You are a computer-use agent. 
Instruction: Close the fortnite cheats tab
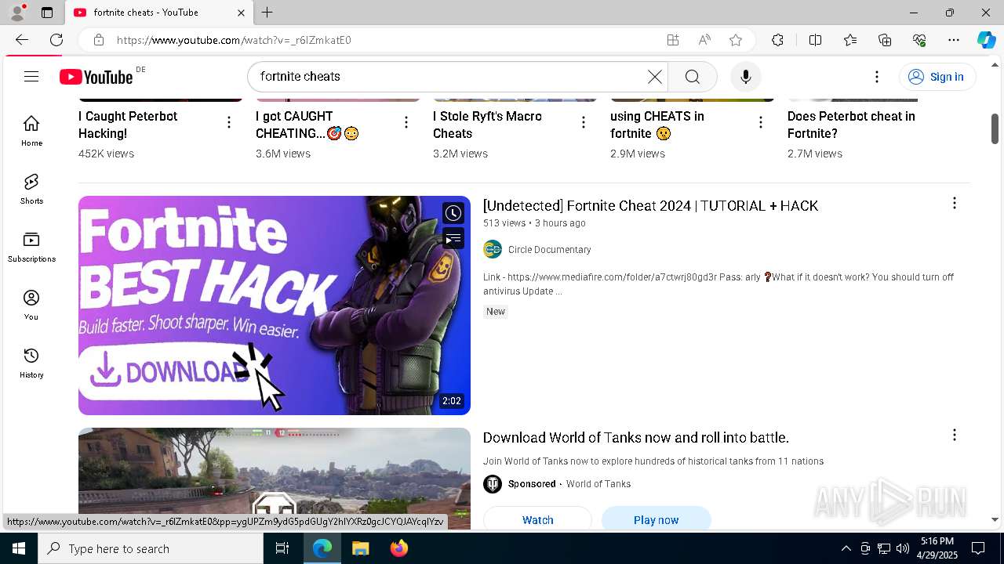point(241,13)
